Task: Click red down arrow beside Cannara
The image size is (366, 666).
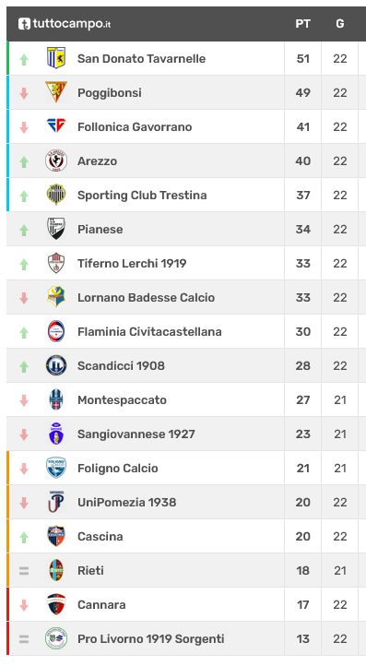Action: (24, 605)
